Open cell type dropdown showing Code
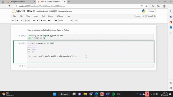Viewport: 173px width, 97px height. tap(65, 20)
